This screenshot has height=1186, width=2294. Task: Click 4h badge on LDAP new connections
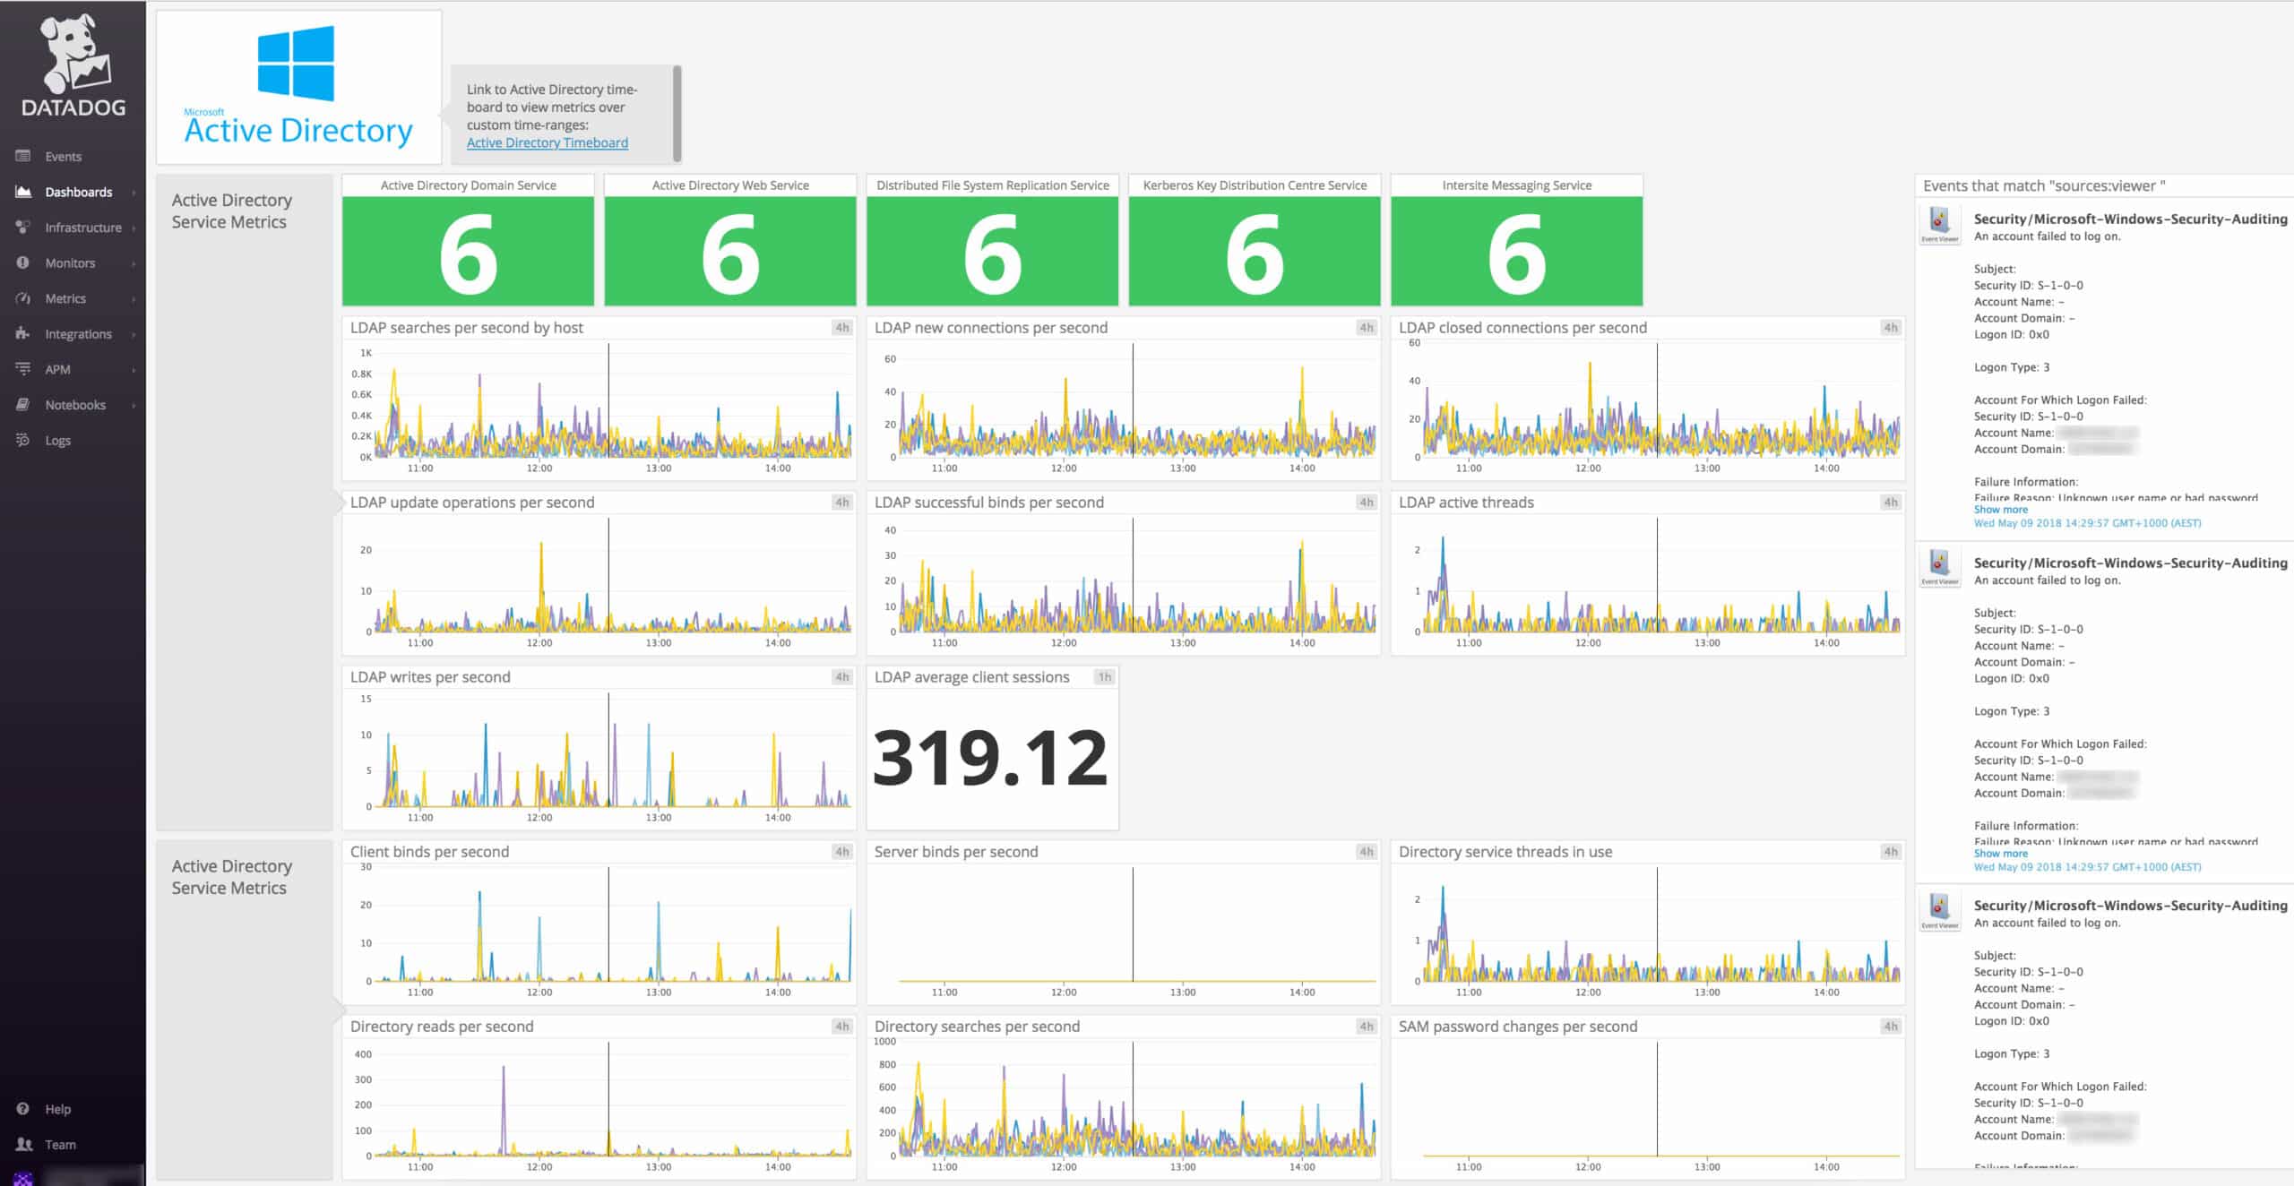point(1367,328)
